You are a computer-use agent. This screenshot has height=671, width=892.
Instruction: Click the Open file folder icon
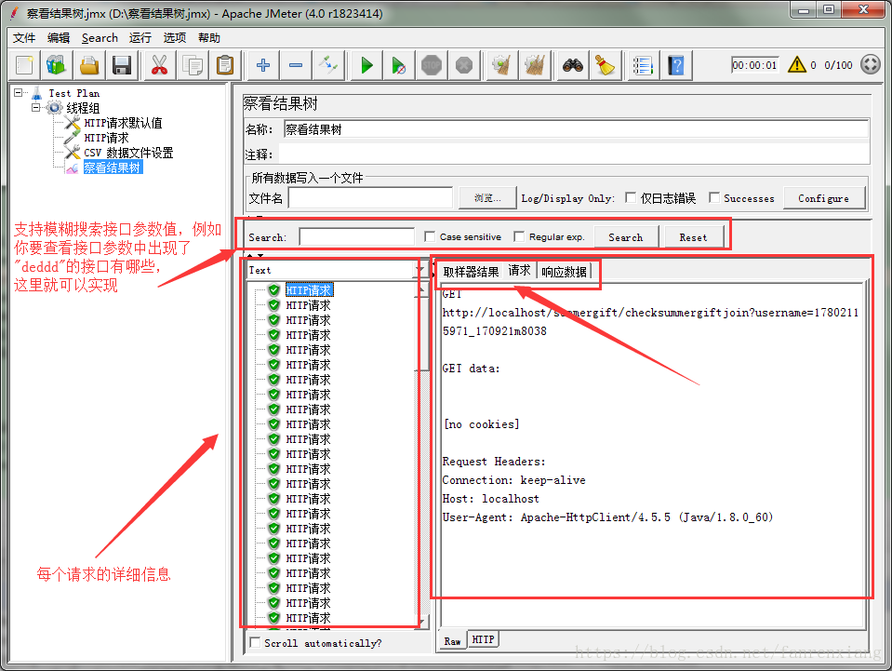89,65
